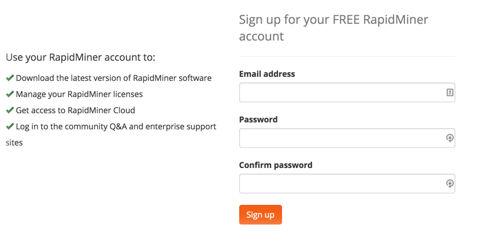Click autofill key icon in Confirm password field
This screenshot has width=486, height=231.
click(x=450, y=184)
